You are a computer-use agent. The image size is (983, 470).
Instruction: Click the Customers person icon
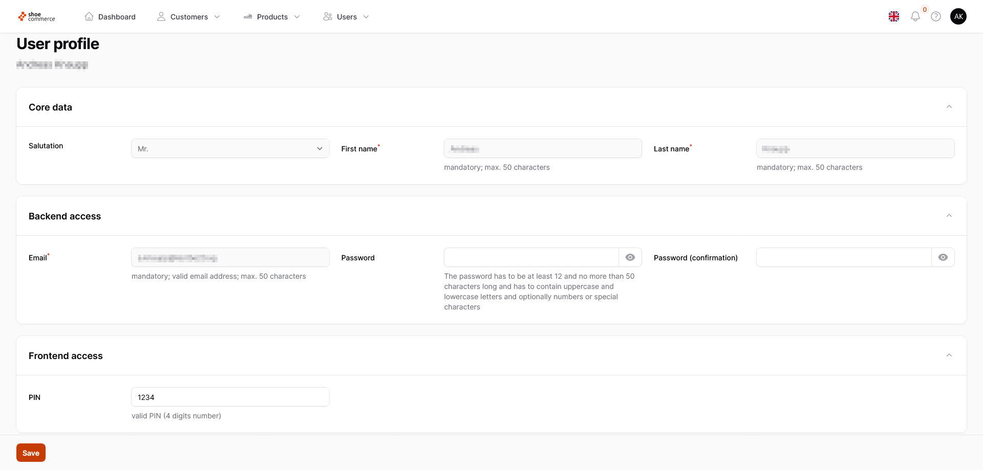point(161,16)
